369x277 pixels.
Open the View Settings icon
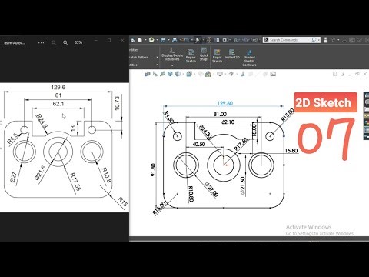click(x=231, y=74)
